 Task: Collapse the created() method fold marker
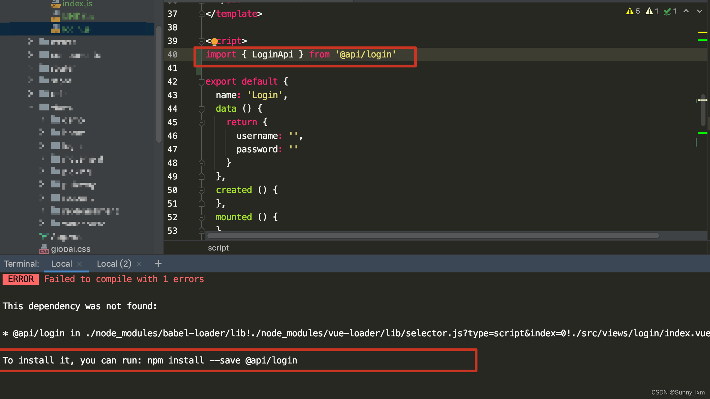pos(201,190)
